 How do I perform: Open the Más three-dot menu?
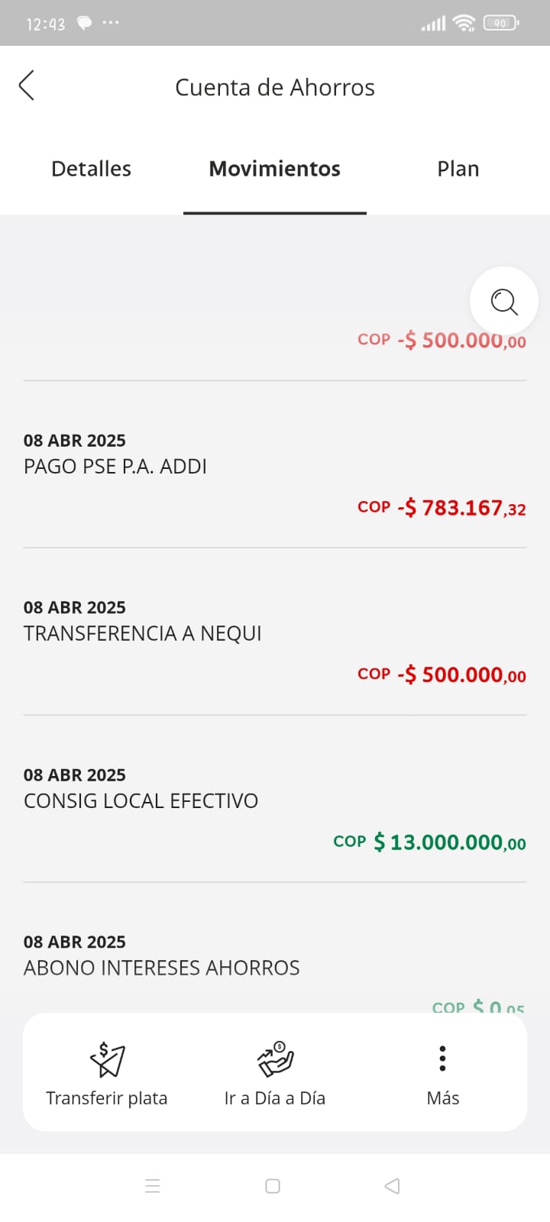pos(442,1059)
